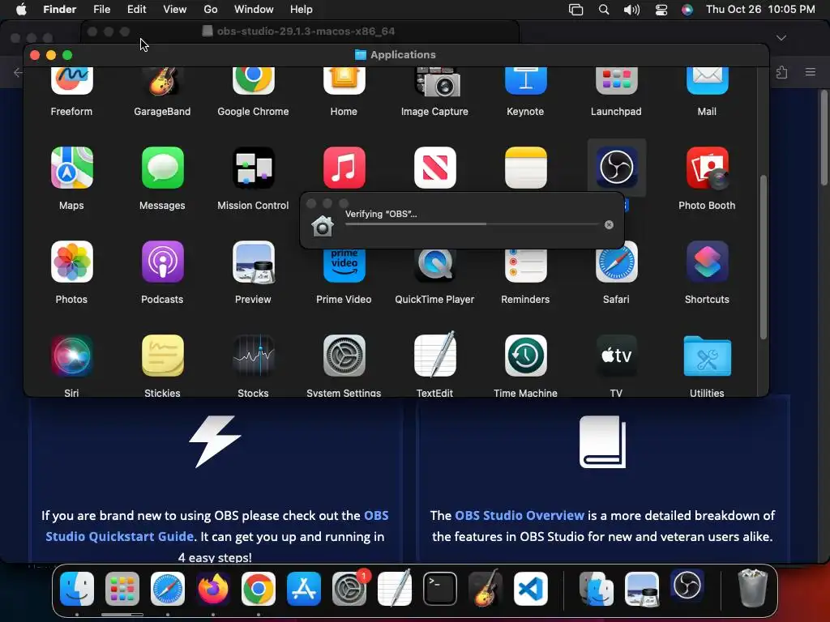Open the browser extensions puzzle icon
Screen dimensions: 830x622
click(x=782, y=72)
